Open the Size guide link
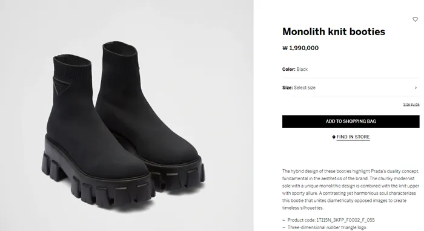The width and height of the screenshot is (424, 231). 411,105
